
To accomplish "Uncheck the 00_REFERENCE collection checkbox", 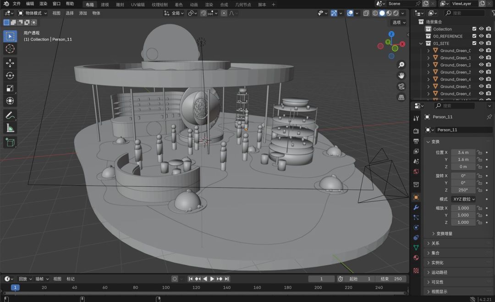I will 474,36.
